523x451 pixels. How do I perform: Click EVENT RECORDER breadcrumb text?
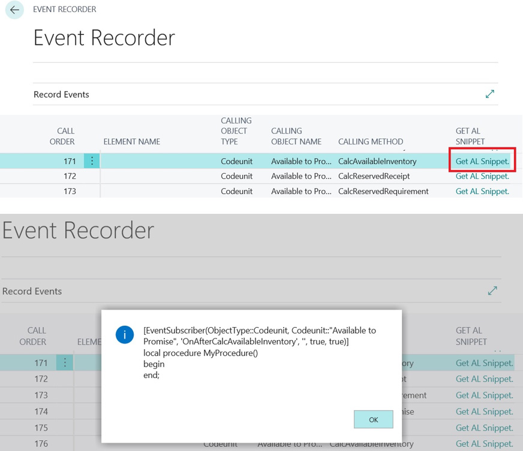[64, 10]
